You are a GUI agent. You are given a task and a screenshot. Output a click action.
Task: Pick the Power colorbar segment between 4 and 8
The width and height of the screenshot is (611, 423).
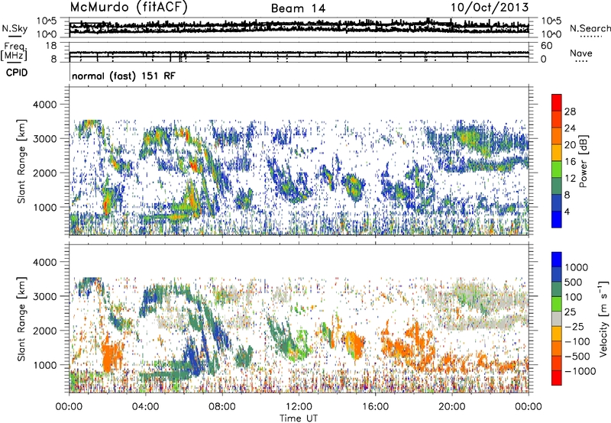557,203
